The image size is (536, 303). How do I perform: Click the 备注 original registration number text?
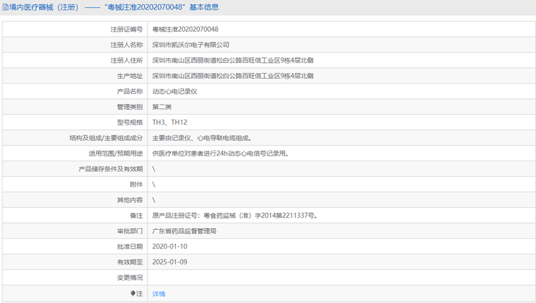(234, 215)
